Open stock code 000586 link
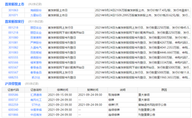Image resolution: width=192 pixels, height=118 pixels. coord(13,95)
